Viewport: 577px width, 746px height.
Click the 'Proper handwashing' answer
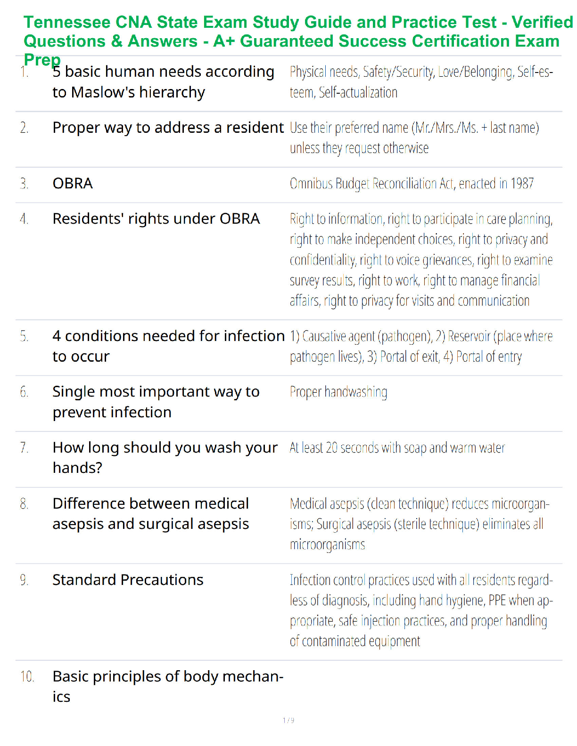pos(338,392)
